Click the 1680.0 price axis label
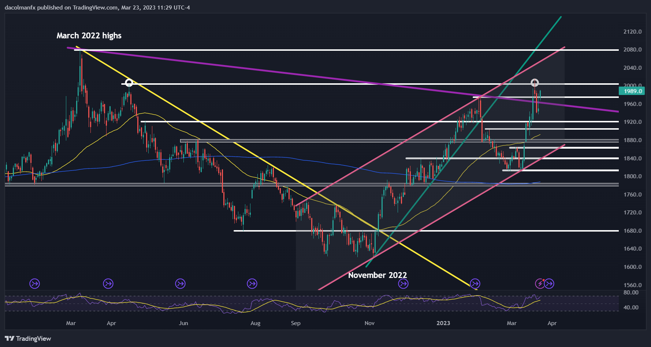Image resolution: width=651 pixels, height=347 pixels. pyautogui.click(x=633, y=231)
